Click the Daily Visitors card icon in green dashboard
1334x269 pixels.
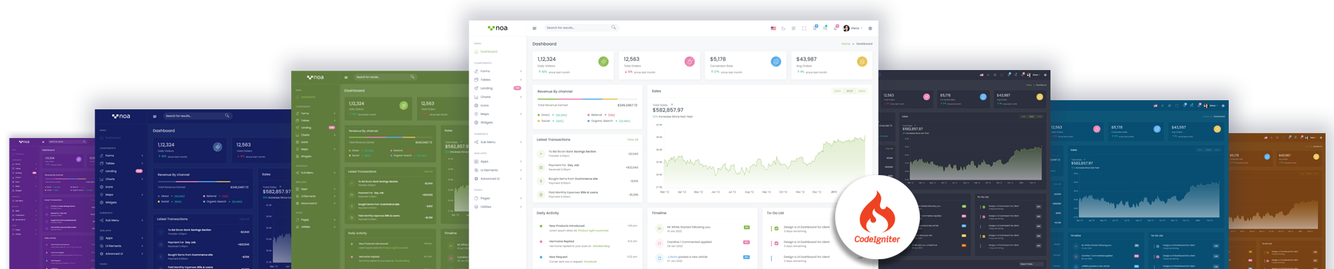(x=403, y=105)
